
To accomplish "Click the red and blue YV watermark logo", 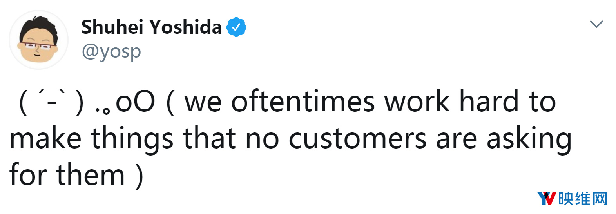I will pos(546,198).
